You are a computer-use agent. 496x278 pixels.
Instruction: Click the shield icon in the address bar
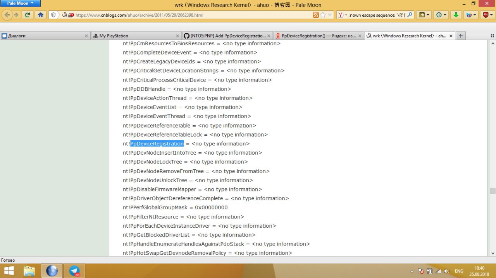[x=53, y=15]
